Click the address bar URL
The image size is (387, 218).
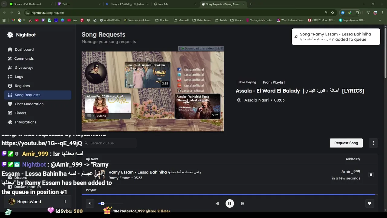tap(48, 13)
